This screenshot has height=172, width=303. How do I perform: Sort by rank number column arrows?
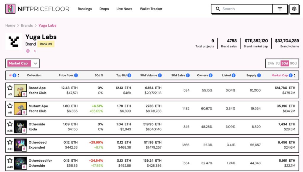tap(18, 75)
